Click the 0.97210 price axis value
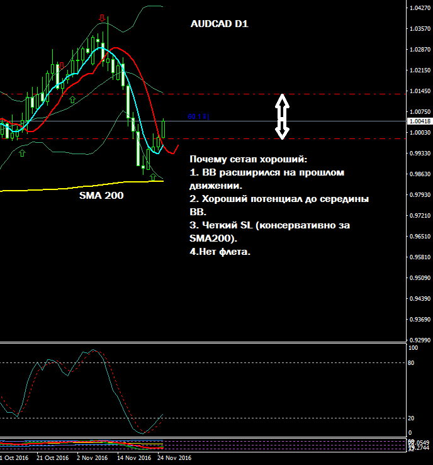 point(420,216)
